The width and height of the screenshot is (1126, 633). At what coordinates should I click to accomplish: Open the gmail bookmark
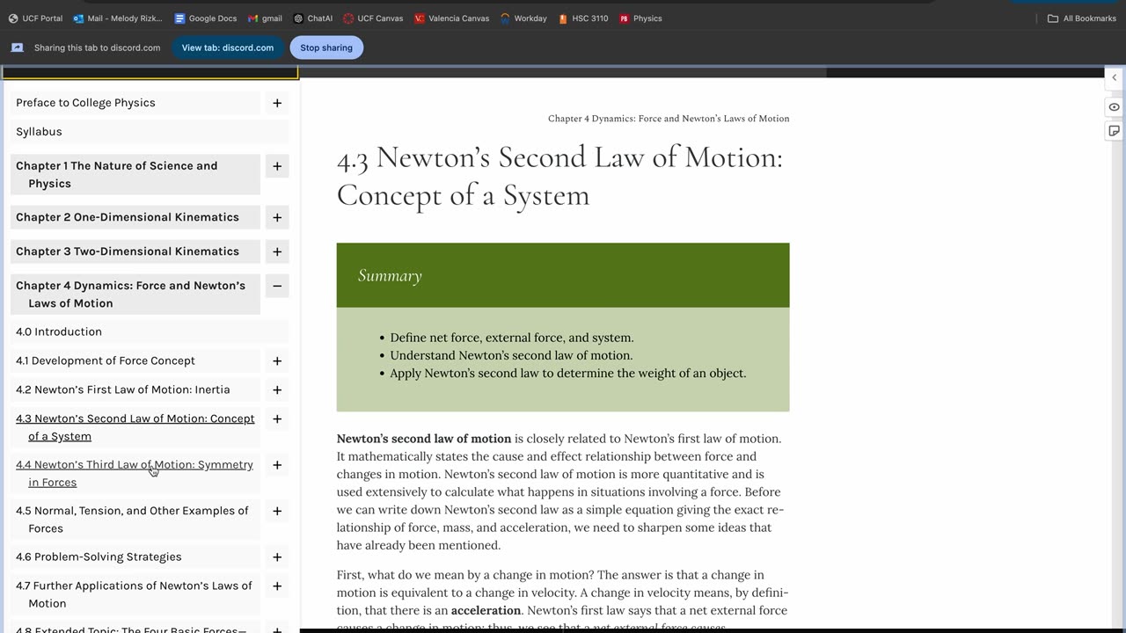(x=265, y=18)
